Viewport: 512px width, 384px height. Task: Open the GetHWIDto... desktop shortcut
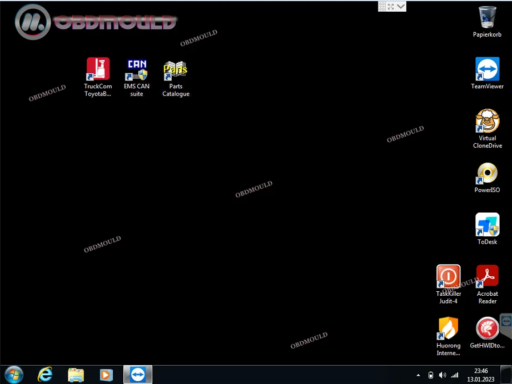[487, 329]
